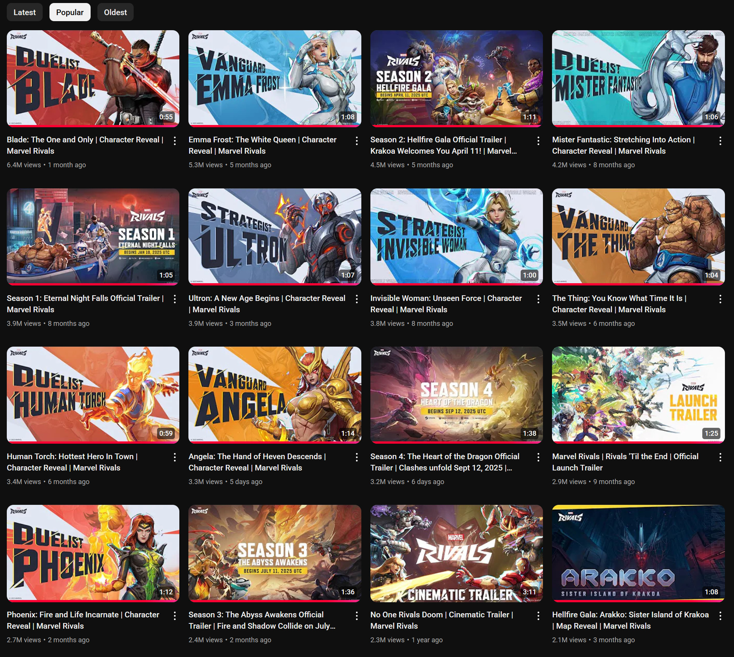Open kebab menu for Mister Fantastic video
The width and height of the screenshot is (734, 657).
720,141
